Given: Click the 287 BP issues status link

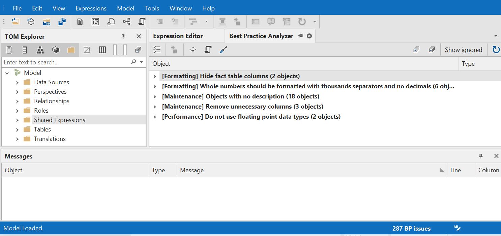Looking at the screenshot, I should click(411, 228).
